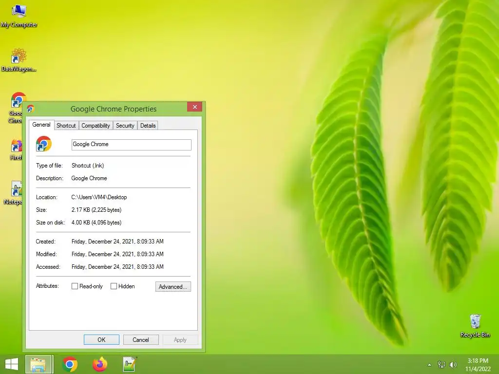This screenshot has height=374, width=499.
Task: Click the volume speaker tray icon
Action: [453, 365]
